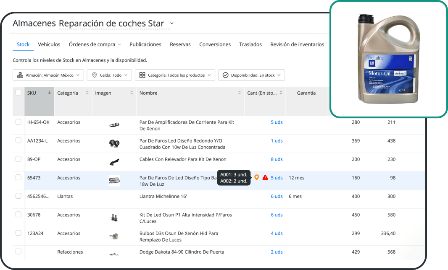Image resolution: width=448 pixels, height=270 pixels.
Task: Open the 123A24 xenon bulbs thumbnail
Action: coord(114,236)
